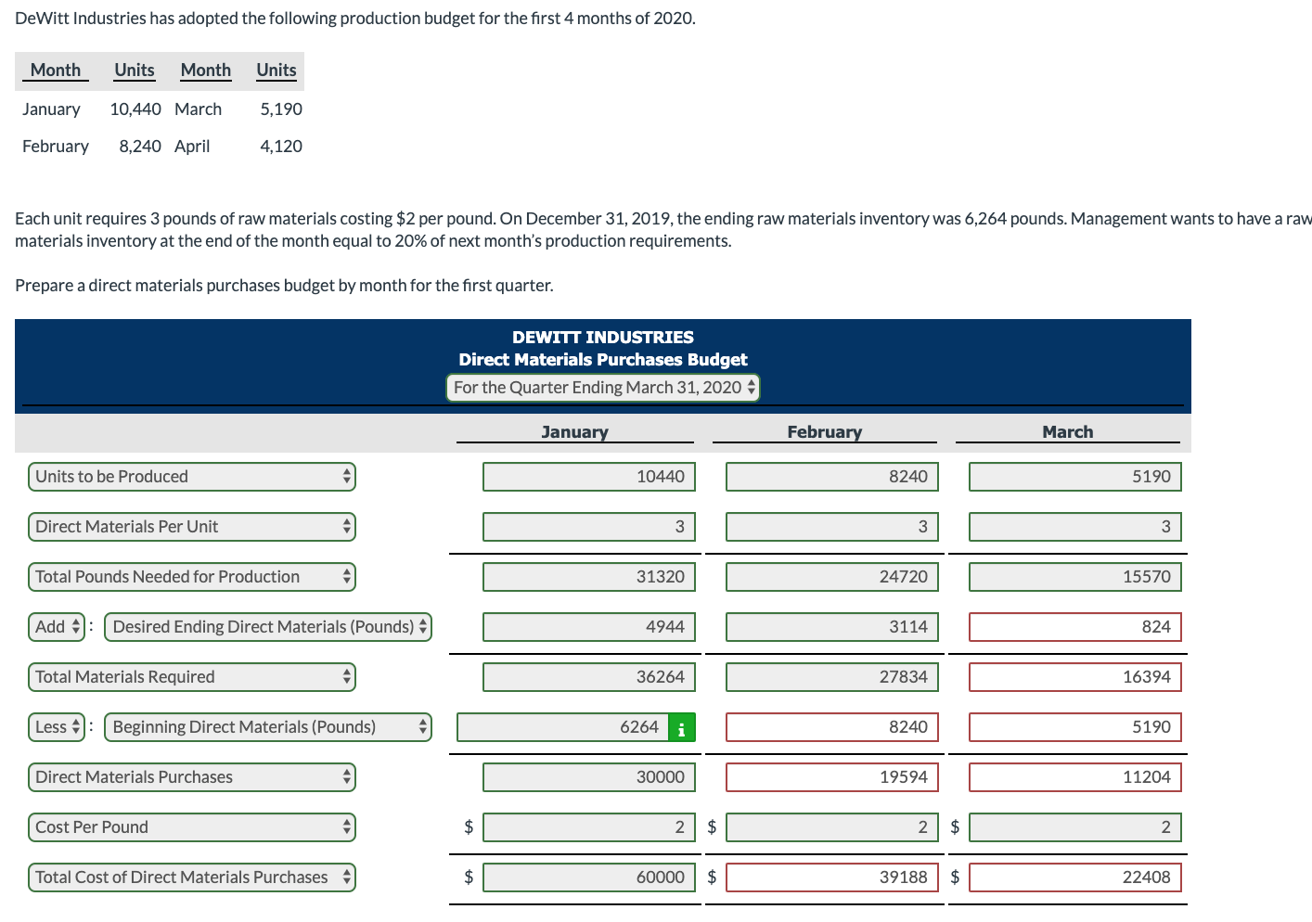Click the March ending materials field 824

[1075, 627]
